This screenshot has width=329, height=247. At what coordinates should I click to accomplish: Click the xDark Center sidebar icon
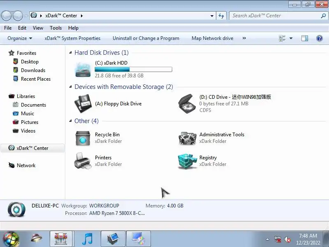click(x=12, y=148)
